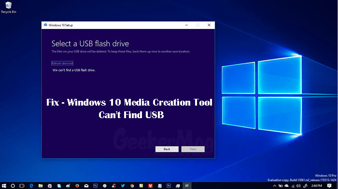This screenshot has height=189, width=338.
Task: Click the battery power tray icon
Action: pyautogui.click(x=281, y=186)
